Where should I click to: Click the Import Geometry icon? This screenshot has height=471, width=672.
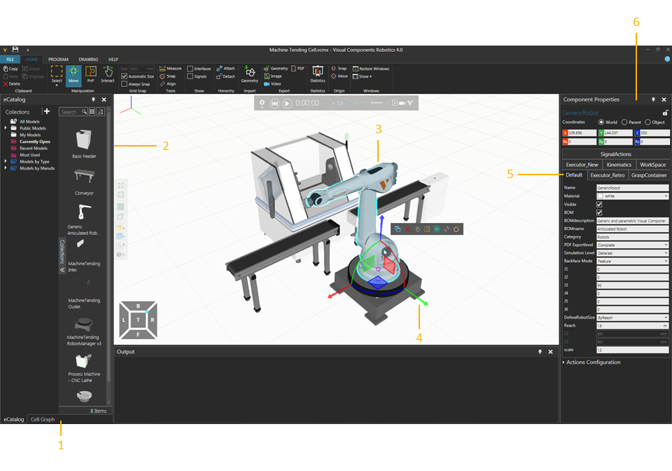(250, 74)
